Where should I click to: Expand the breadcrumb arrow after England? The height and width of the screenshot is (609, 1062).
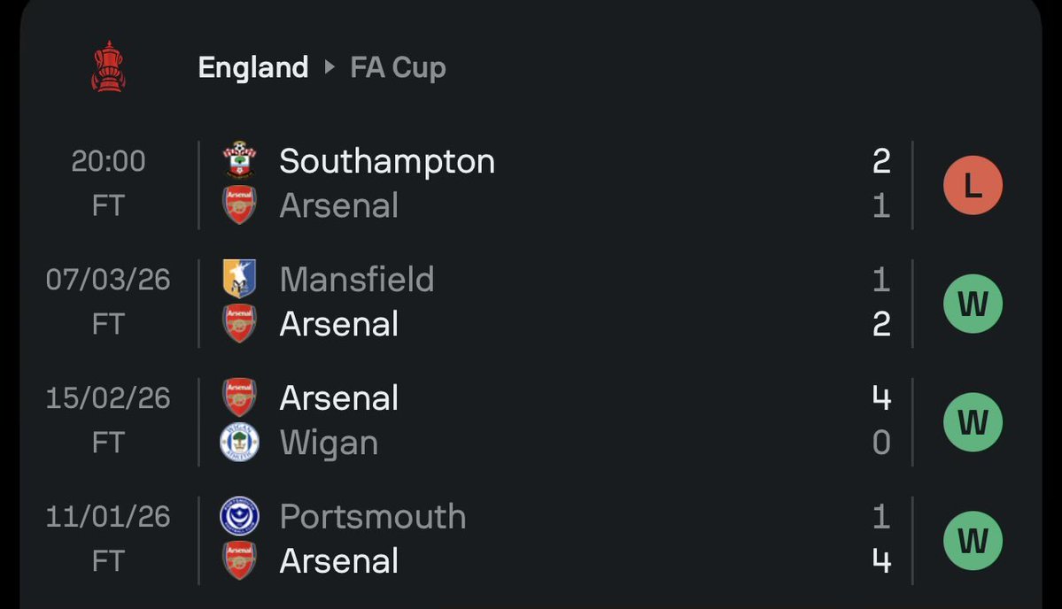329,67
